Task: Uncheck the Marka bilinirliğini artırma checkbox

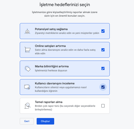Action: pyautogui.click(x=103, y=68)
